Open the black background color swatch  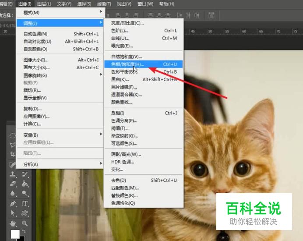[x=22, y=239]
